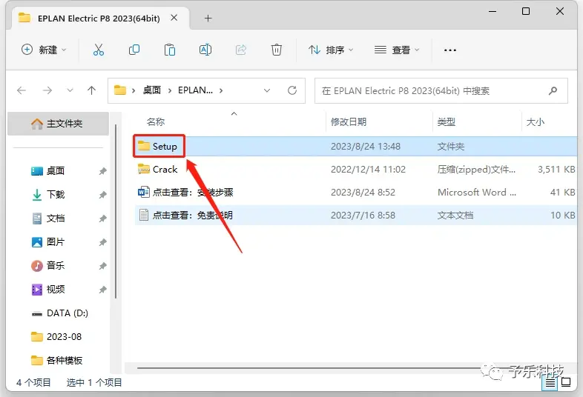The image size is (583, 397).
Task: Unpin 桌面 using its pin icon
Action: click(x=102, y=171)
